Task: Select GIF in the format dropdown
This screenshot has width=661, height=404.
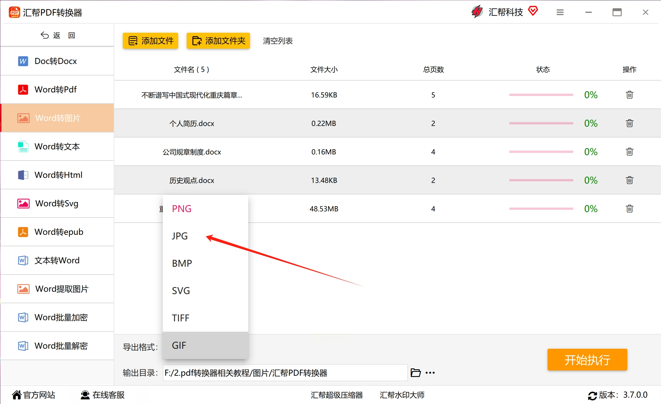Action: click(x=179, y=345)
